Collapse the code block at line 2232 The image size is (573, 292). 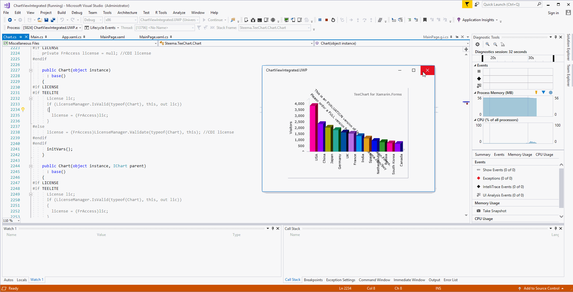coord(30,99)
